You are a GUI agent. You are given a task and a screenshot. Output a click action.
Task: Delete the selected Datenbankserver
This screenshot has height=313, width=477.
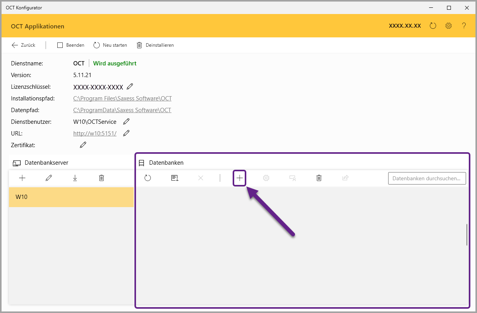pos(101,178)
